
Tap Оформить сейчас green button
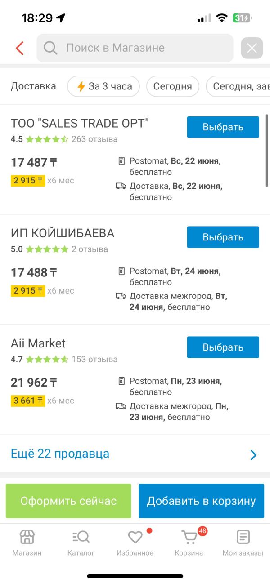[x=68, y=501]
